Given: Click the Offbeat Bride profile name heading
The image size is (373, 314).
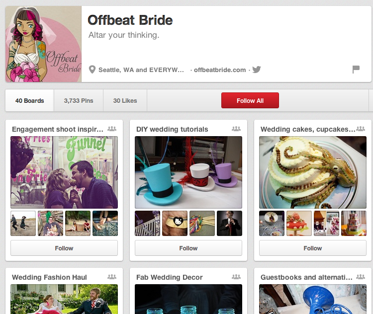Looking at the screenshot, I should coord(130,20).
